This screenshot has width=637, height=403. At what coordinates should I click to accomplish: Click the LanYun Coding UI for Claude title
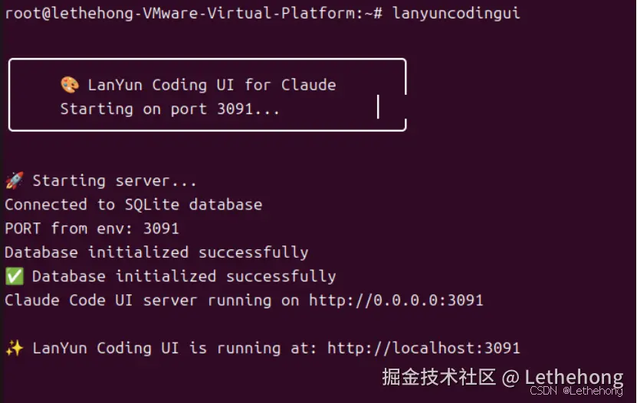pos(212,85)
